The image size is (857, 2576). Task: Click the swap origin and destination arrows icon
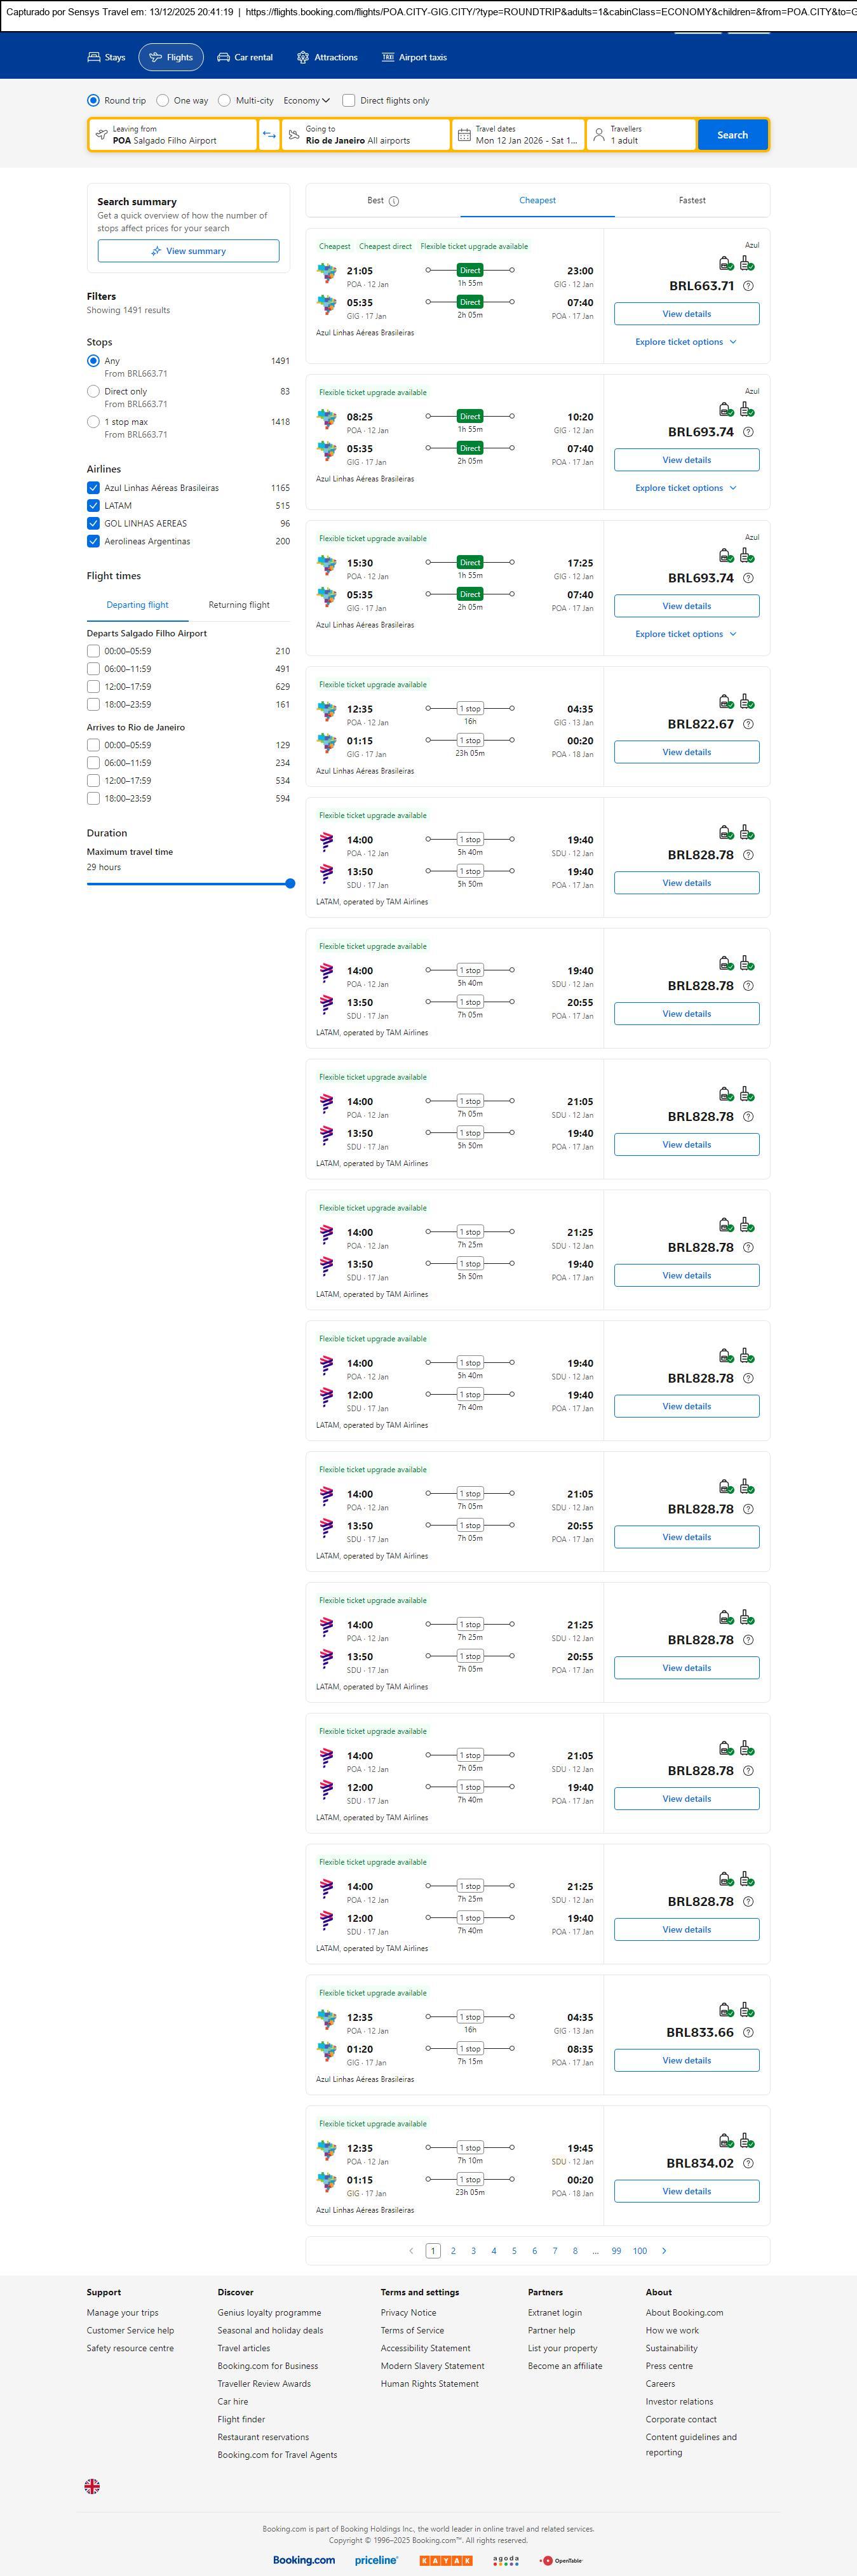[269, 135]
